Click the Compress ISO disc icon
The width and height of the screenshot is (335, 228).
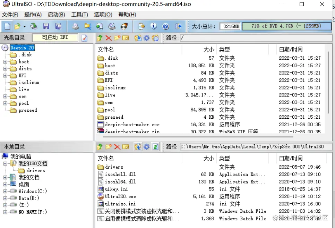coord(100,26)
